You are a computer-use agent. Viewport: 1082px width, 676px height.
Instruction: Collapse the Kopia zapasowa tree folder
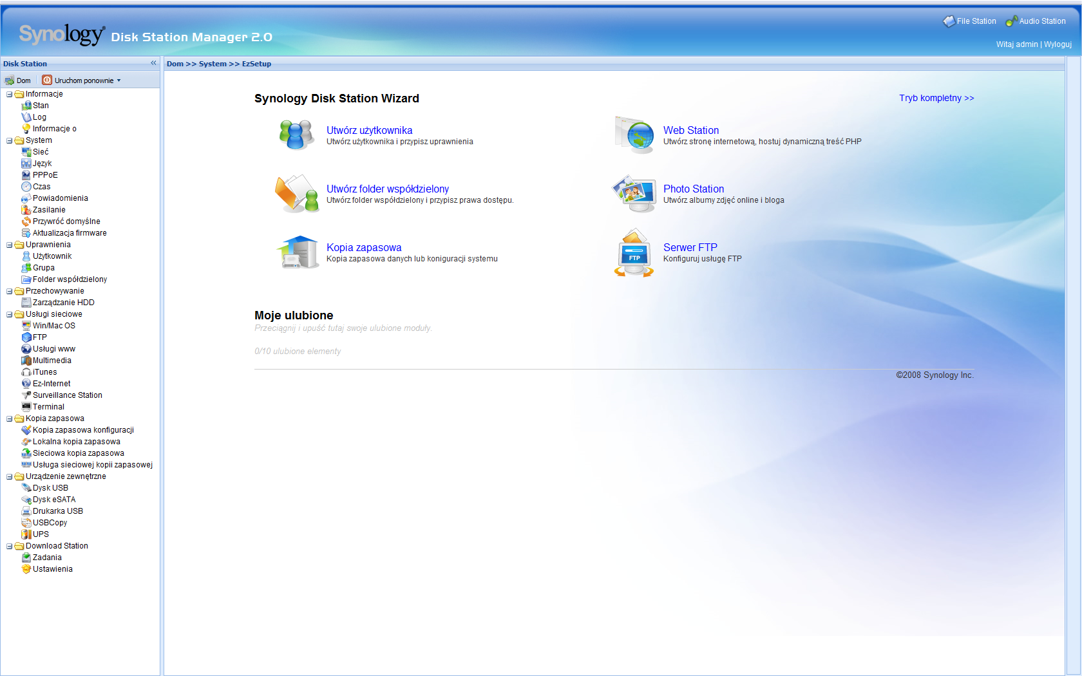pyautogui.click(x=10, y=418)
